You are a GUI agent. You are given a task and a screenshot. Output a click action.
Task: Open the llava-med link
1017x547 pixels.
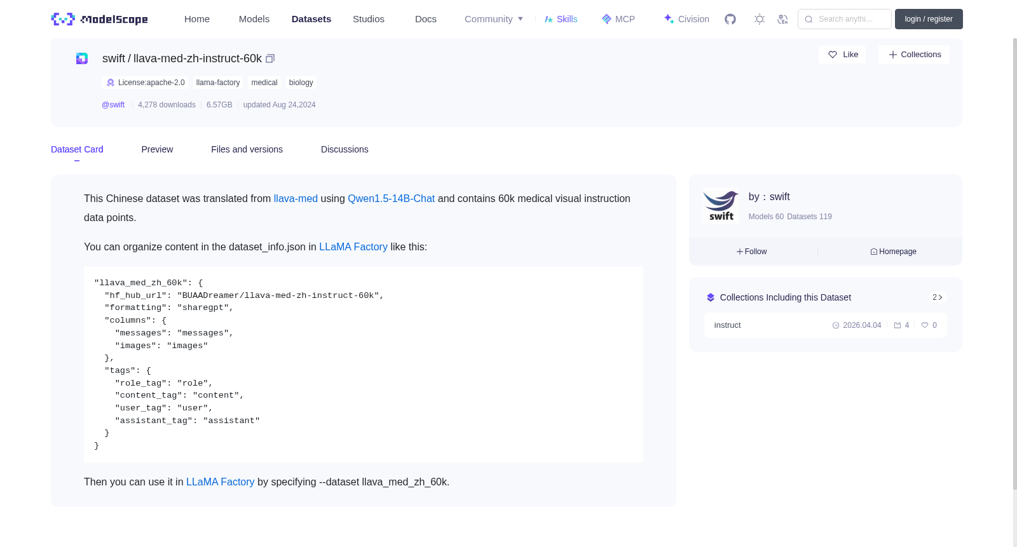pyautogui.click(x=296, y=199)
